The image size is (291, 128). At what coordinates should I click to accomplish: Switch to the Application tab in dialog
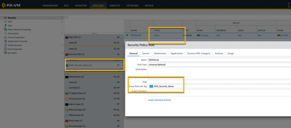[177, 53]
